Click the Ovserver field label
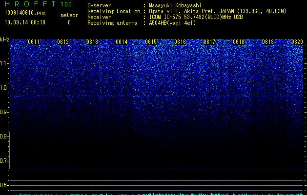This screenshot has width=307, height=195. point(99,5)
